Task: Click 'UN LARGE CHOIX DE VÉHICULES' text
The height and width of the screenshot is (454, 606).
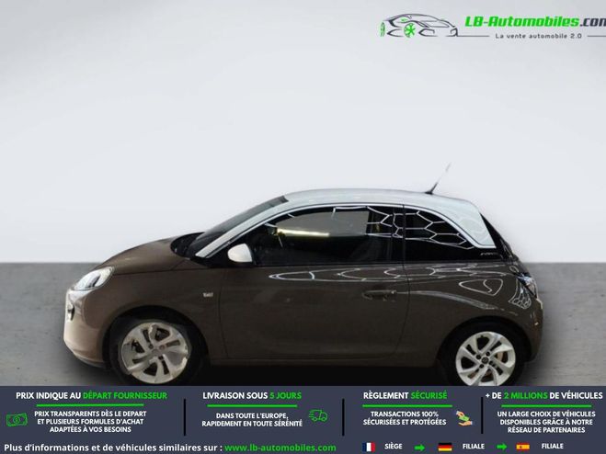Action: pos(546,414)
